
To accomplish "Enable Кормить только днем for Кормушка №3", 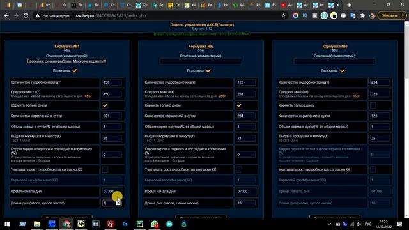I will [x=373, y=105].
